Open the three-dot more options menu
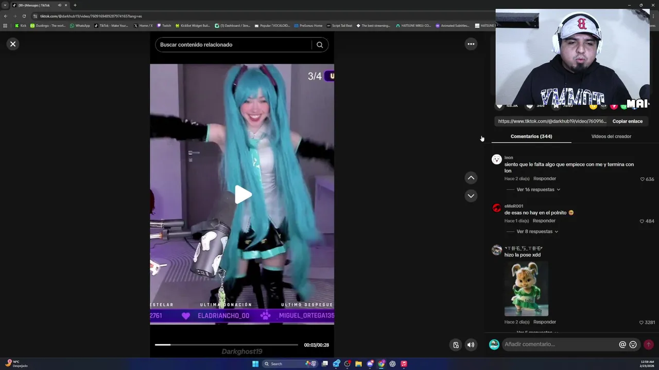The width and height of the screenshot is (659, 370). [471, 44]
